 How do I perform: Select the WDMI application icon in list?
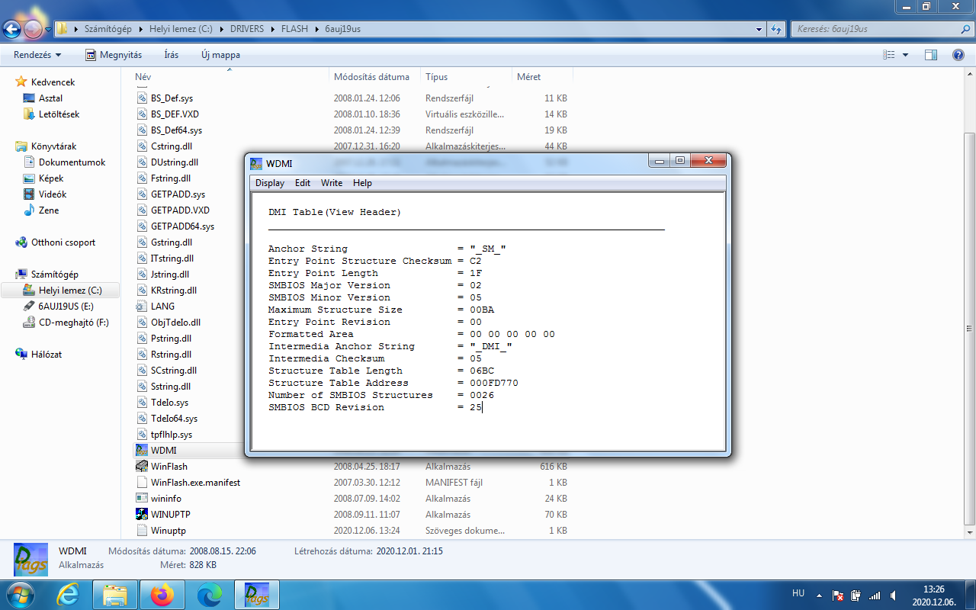click(142, 451)
